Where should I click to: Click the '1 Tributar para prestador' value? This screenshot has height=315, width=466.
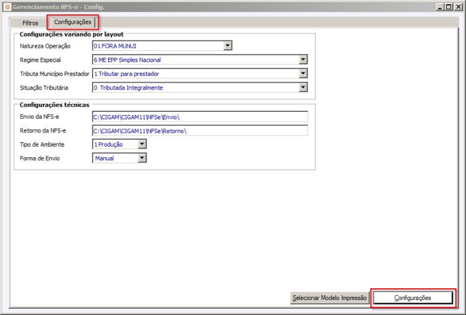click(x=126, y=74)
